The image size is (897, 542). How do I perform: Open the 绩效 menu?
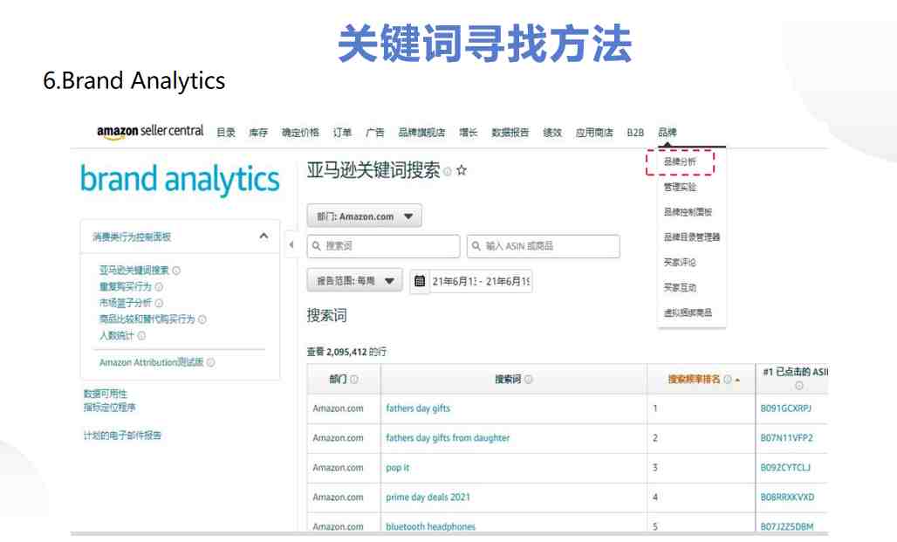coord(552,132)
